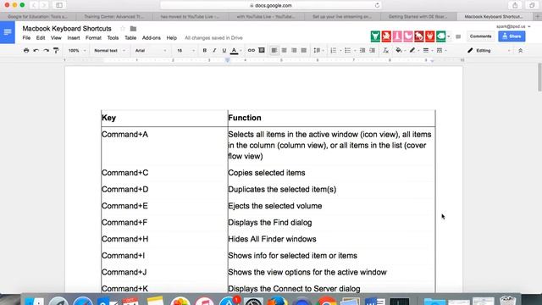Apply bulleted list
This screenshot has height=305, width=542.
(x=348, y=51)
